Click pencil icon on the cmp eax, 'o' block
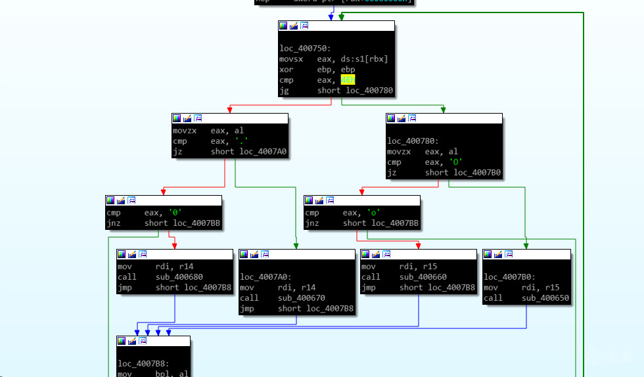 point(319,200)
